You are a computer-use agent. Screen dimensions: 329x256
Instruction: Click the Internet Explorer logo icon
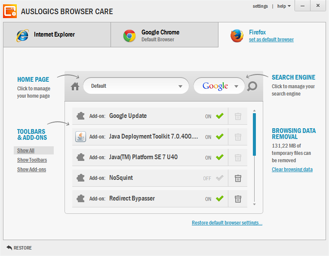coord(22,35)
